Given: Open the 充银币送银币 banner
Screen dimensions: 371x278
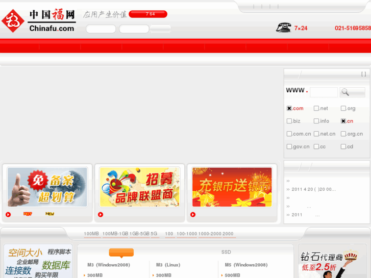Looking at the screenshot, I should pos(232,187).
